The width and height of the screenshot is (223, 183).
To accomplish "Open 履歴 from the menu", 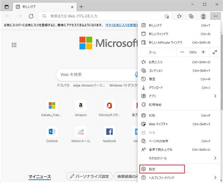I will (x=179, y=79).
